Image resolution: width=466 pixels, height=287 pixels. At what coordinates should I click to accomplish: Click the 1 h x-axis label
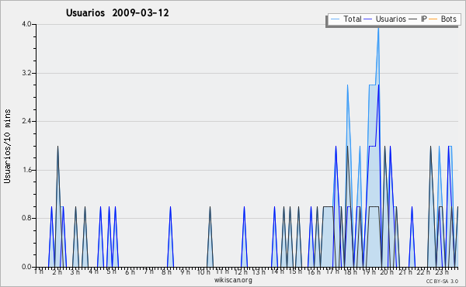(x=39, y=271)
